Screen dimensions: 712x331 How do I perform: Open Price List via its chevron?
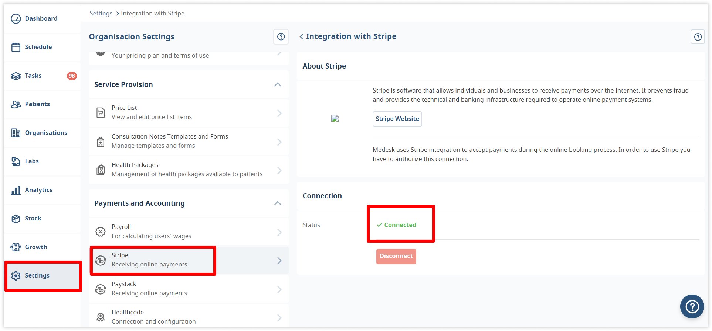coord(279,113)
